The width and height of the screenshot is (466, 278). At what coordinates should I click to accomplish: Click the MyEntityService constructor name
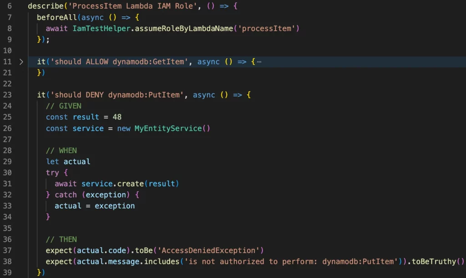click(168, 128)
